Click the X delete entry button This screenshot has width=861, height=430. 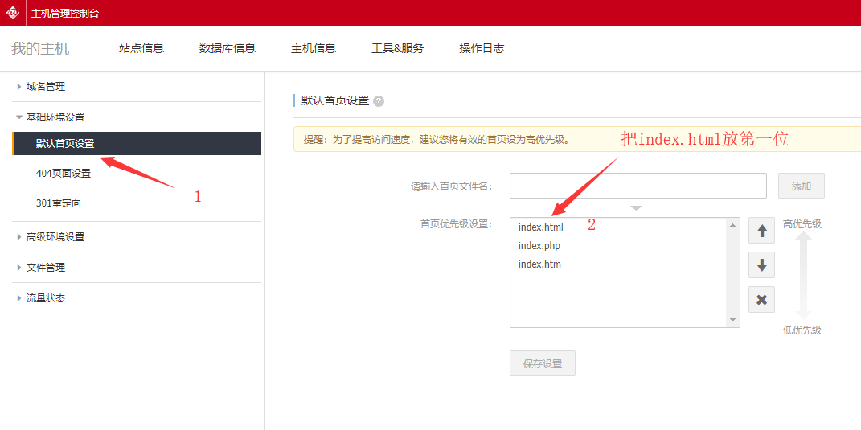(x=761, y=300)
